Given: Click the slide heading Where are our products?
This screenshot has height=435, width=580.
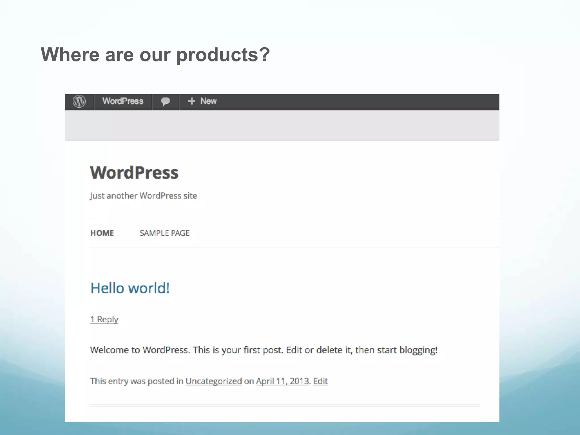Looking at the screenshot, I should coord(155,55).
